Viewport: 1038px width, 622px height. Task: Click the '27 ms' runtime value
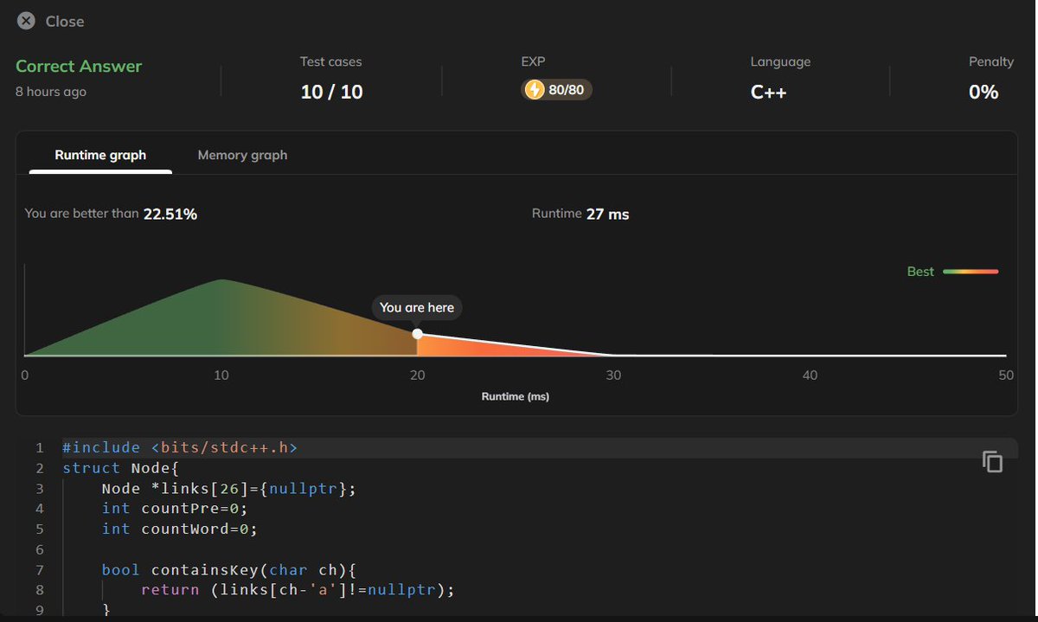tap(607, 214)
